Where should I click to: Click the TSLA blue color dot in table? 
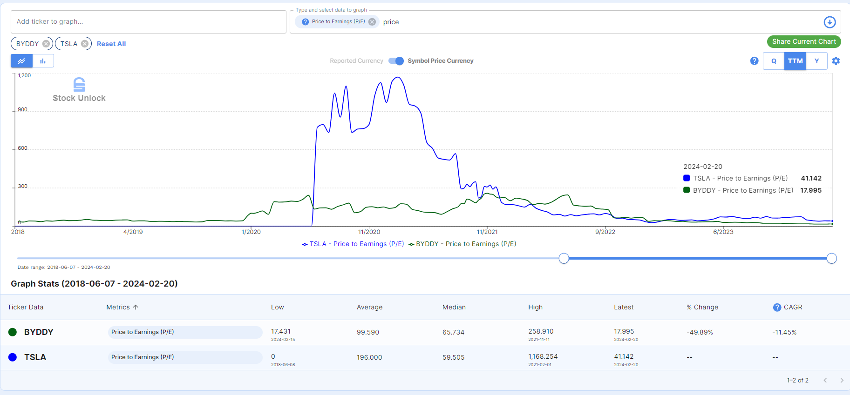pos(13,357)
